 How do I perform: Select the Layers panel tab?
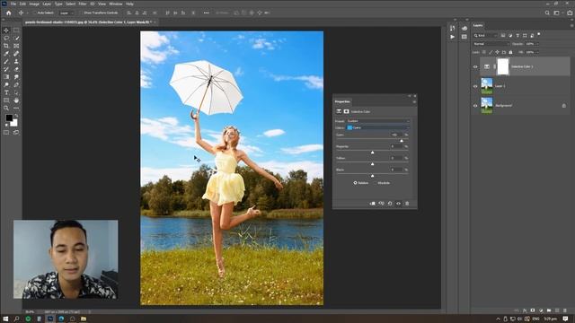[478, 26]
